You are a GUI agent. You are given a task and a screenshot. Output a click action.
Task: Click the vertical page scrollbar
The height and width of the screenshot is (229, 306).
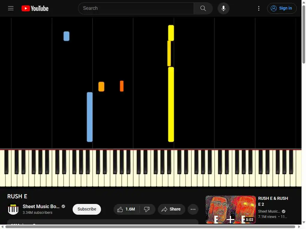tap(304, 34)
